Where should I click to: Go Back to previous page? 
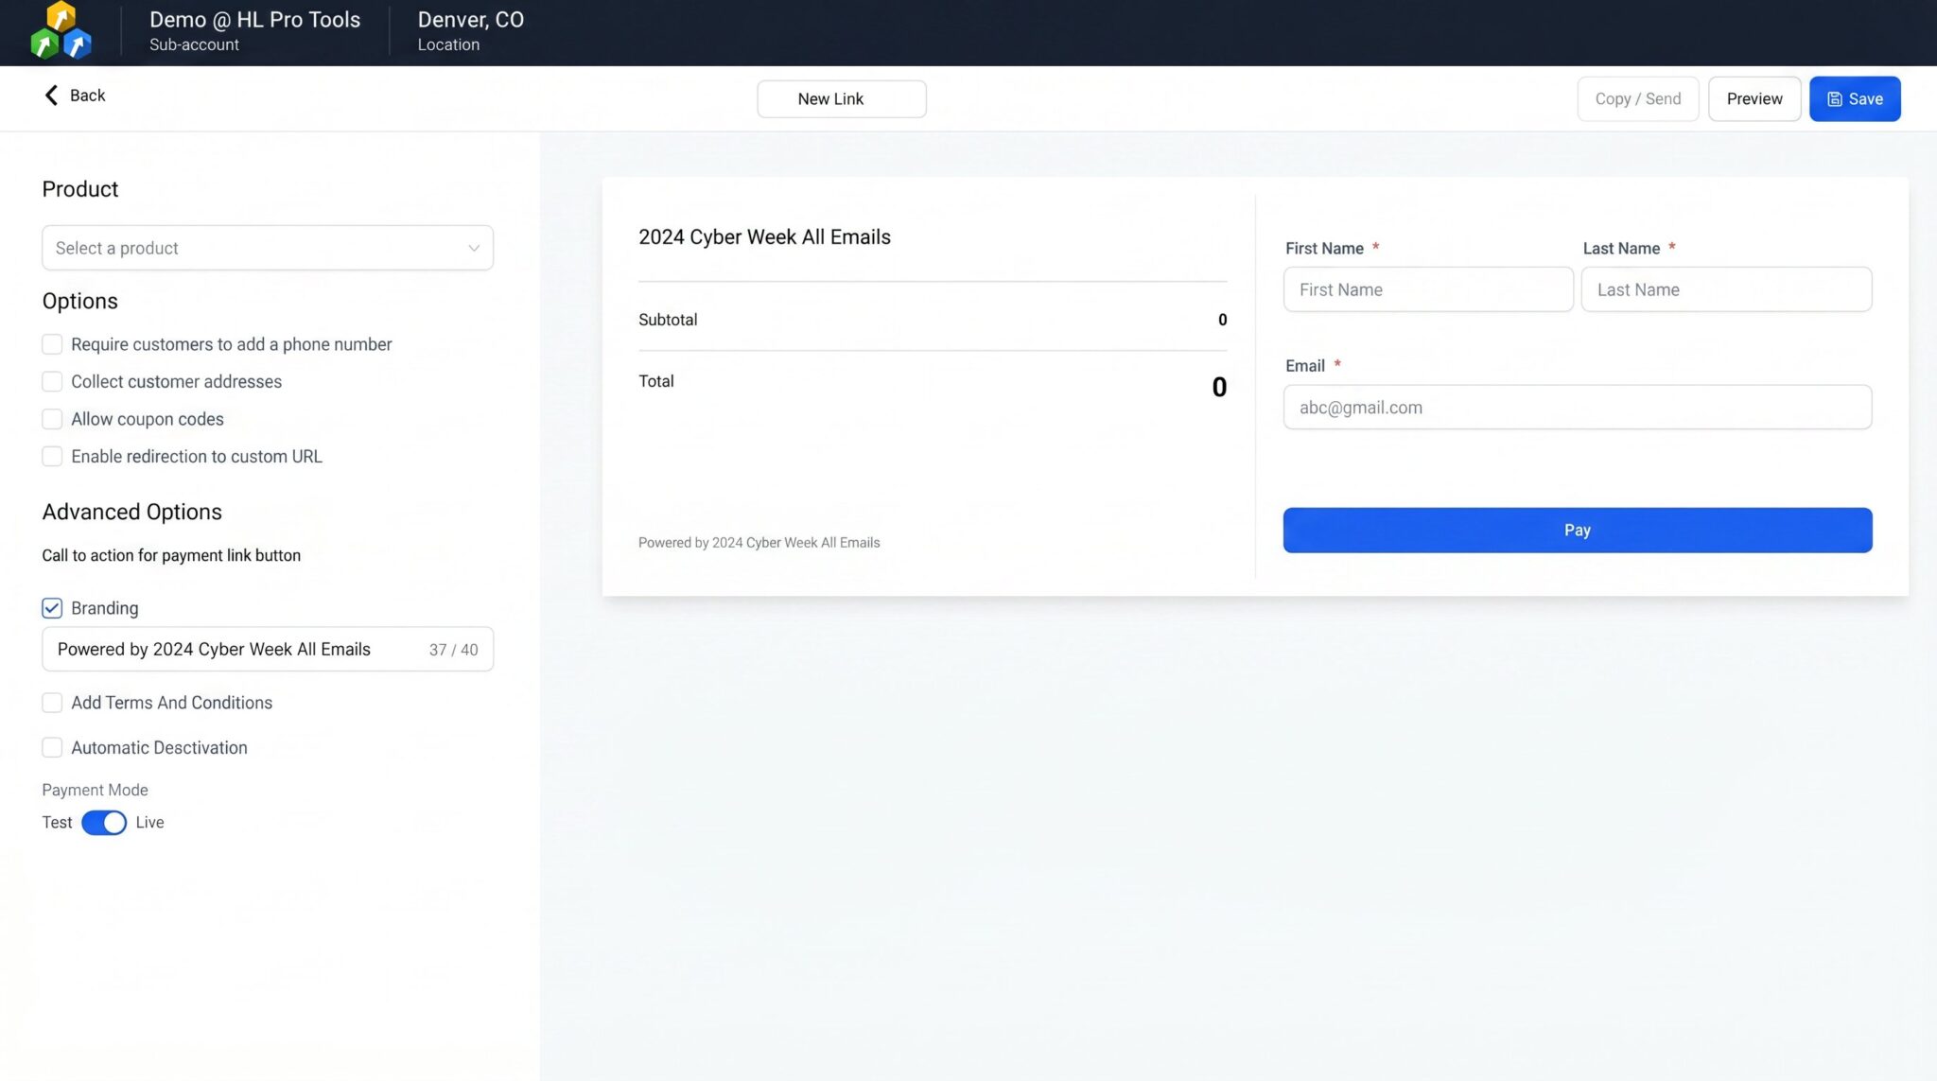pyautogui.click(x=75, y=96)
